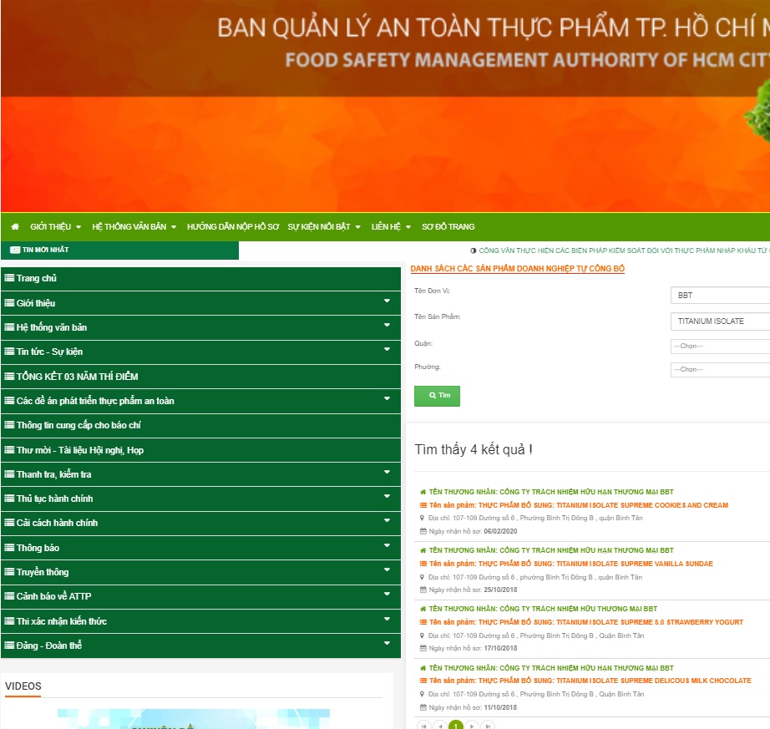Screen dimensions: 770x729
Task: Focus the Tên Đơn Vị field containing BBT
Action: click(720, 296)
